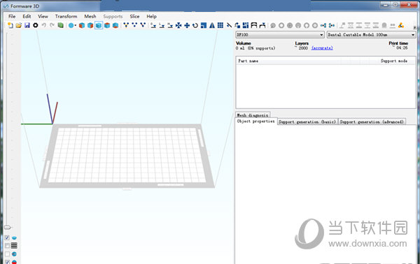Expand the blue sphere view mode dropdown arrow

[x=76, y=25]
